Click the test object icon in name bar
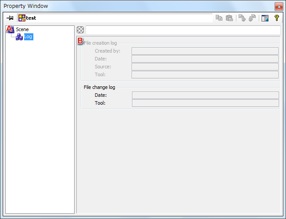 (x=21, y=18)
